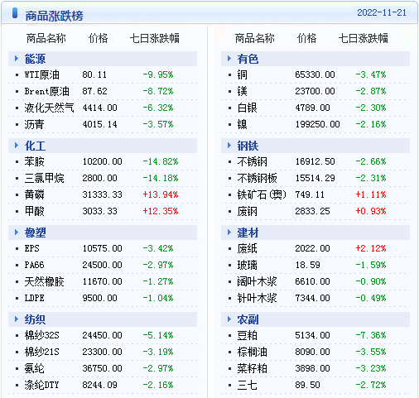
Task: Click the 涤纶DTY price 8244.09
Action: pyautogui.click(x=99, y=385)
